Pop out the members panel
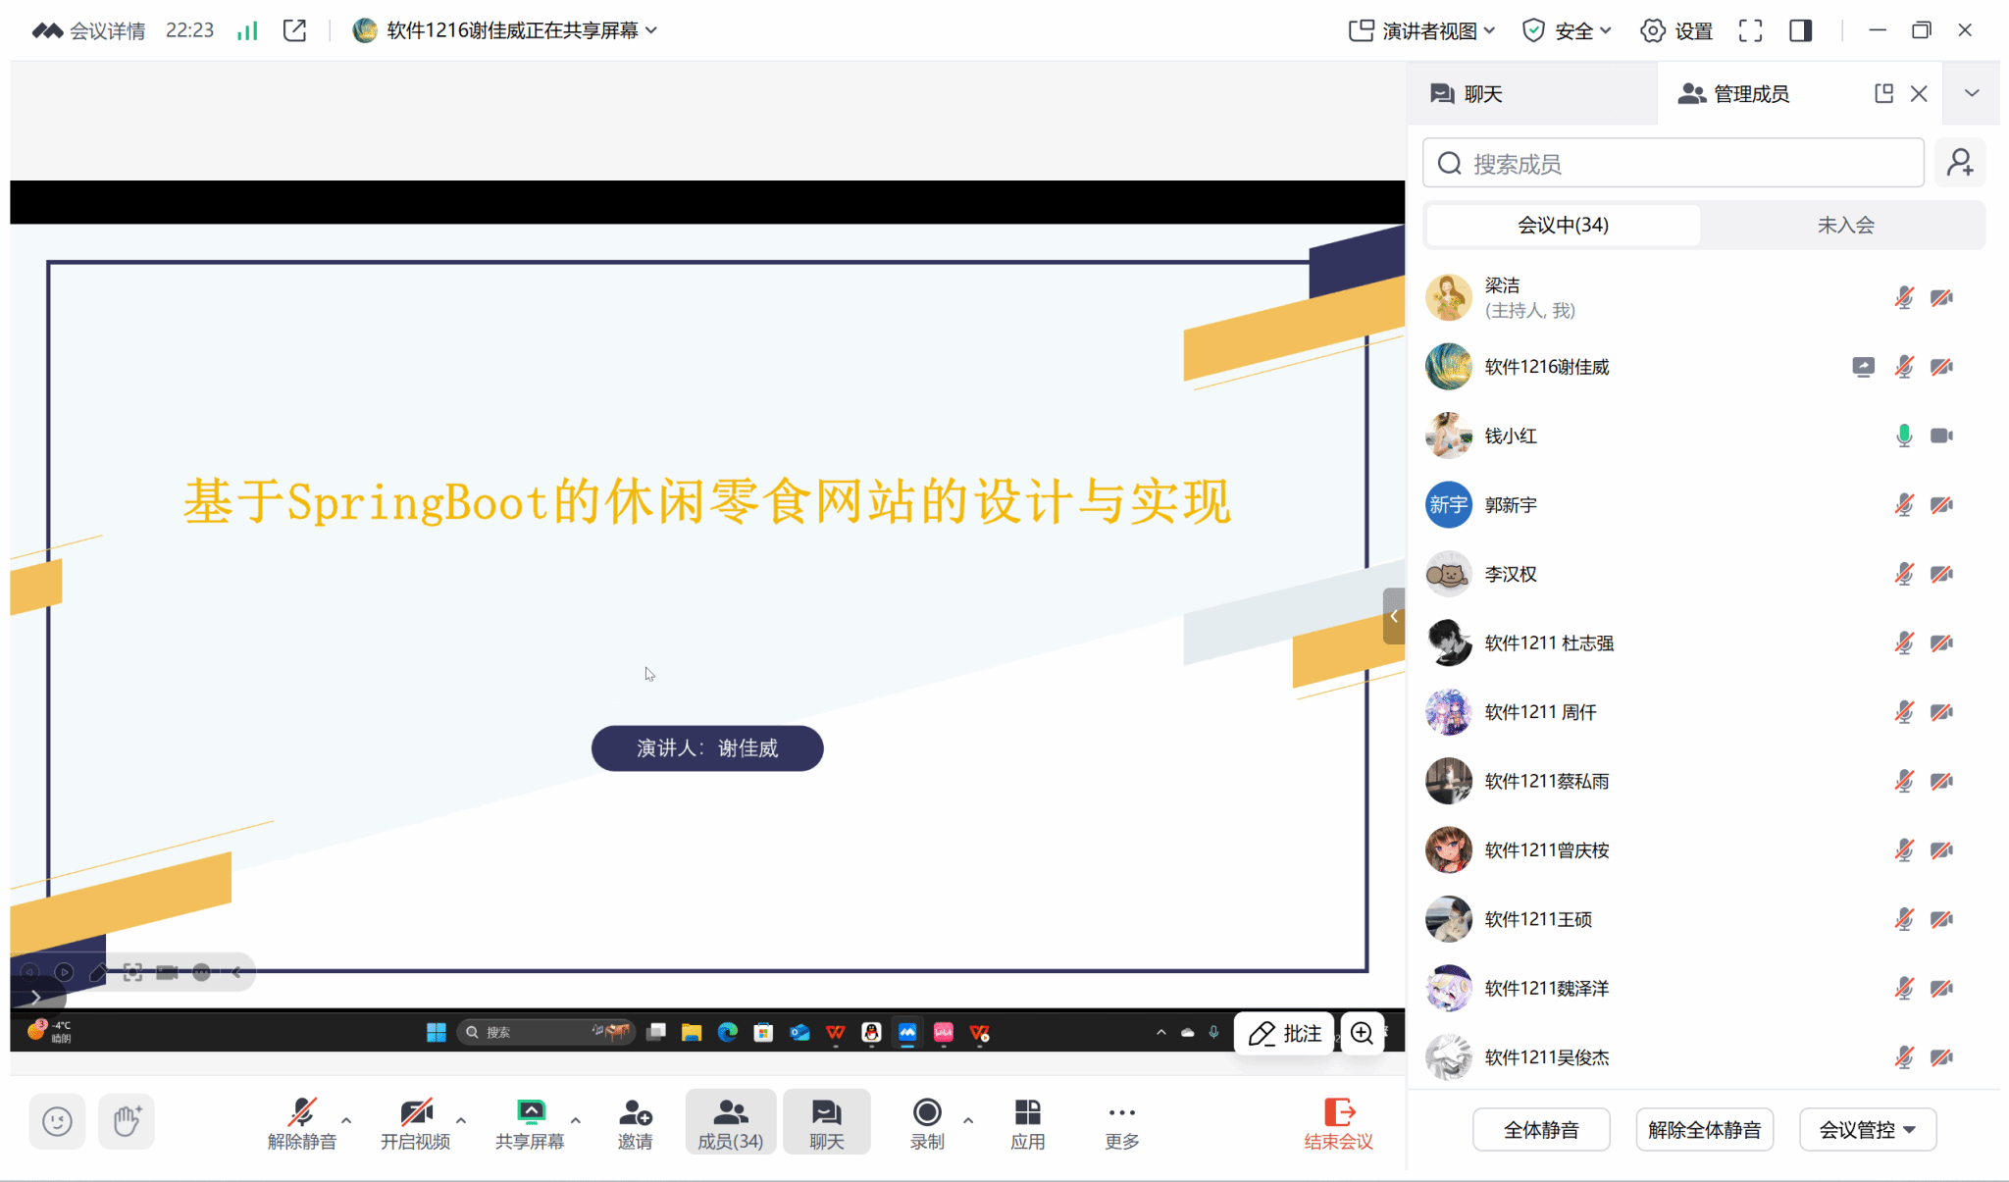Viewport: 2009px width, 1182px height. pos(1883,93)
